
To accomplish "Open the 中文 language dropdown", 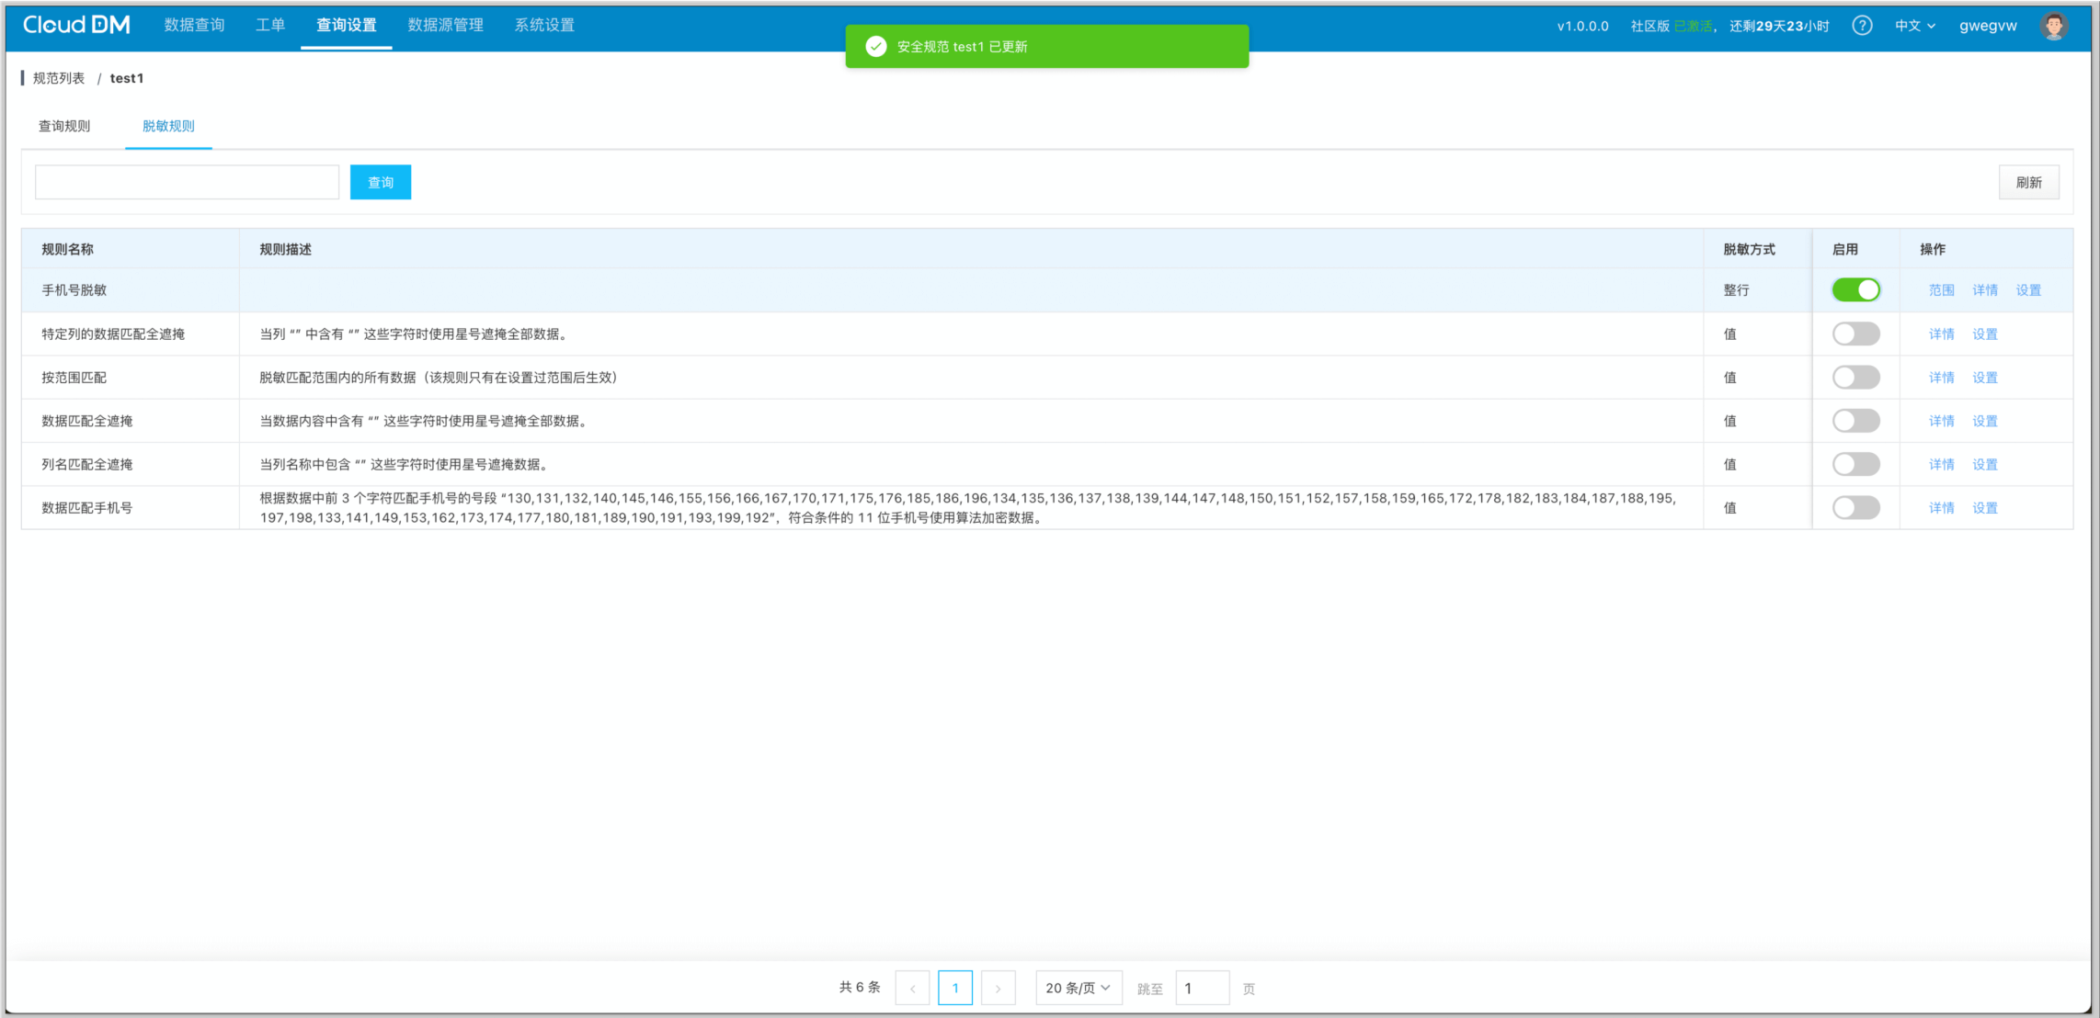I will [x=1914, y=26].
